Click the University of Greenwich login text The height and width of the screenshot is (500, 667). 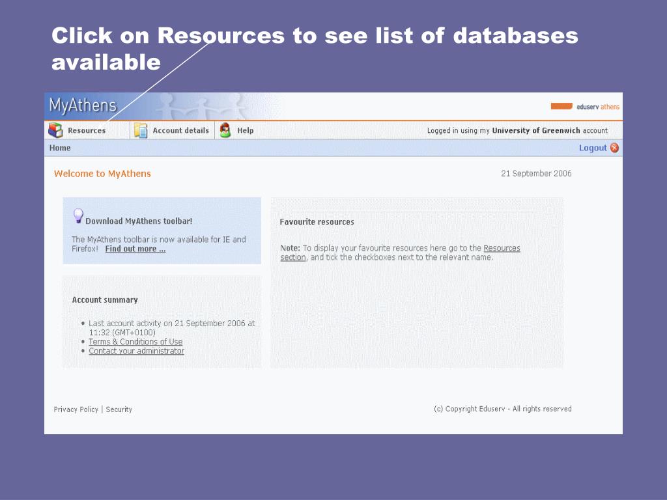[517, 130]
